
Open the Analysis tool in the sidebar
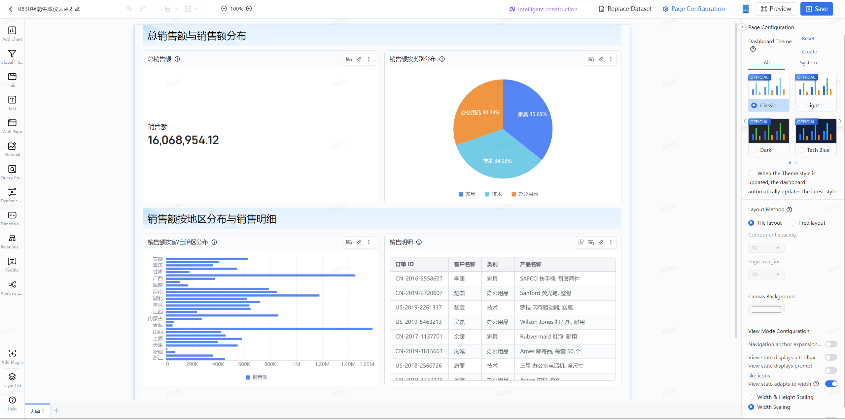tap(12, 288)
